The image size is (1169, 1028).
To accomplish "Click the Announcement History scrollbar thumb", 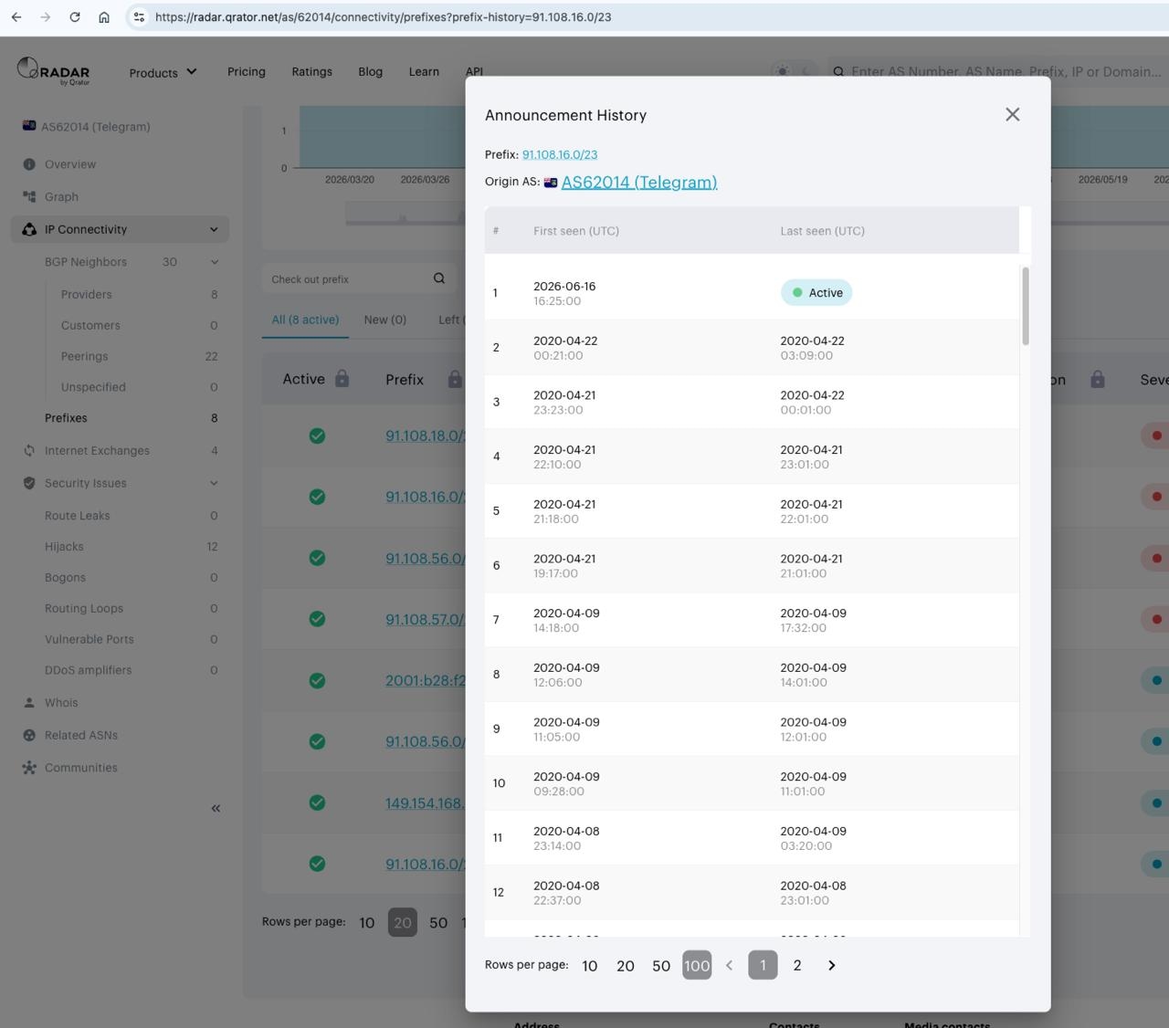I will tap(1026, 306).
